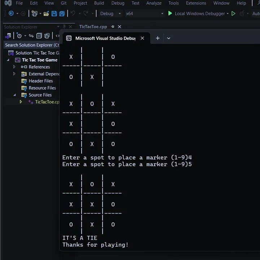
Task: Select the Resource Files folder
Action: tap(42, 88)
